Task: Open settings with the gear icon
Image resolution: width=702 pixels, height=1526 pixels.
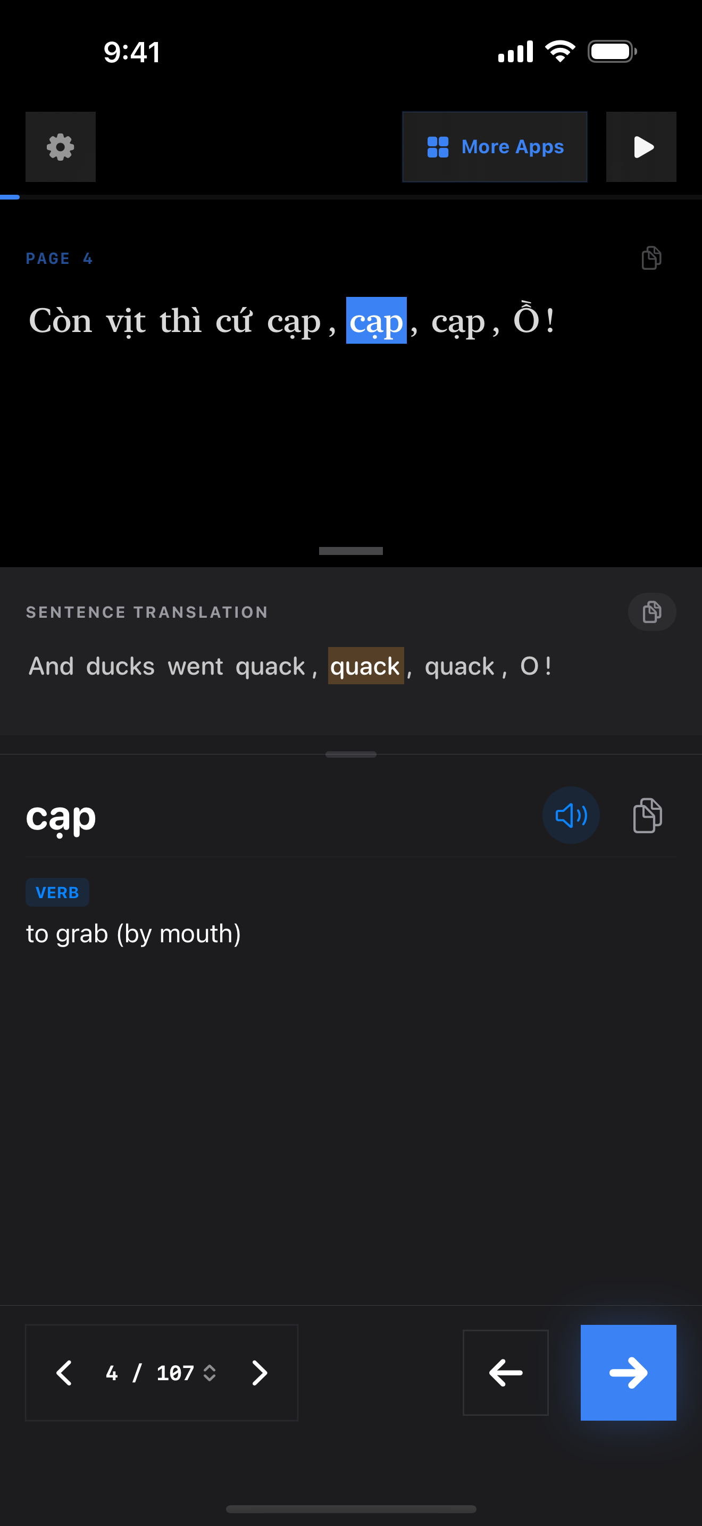Action: [61, 147]
